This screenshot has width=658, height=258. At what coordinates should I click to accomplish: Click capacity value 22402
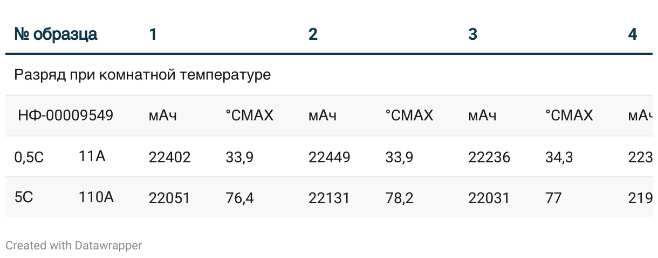tap(169, 157)
